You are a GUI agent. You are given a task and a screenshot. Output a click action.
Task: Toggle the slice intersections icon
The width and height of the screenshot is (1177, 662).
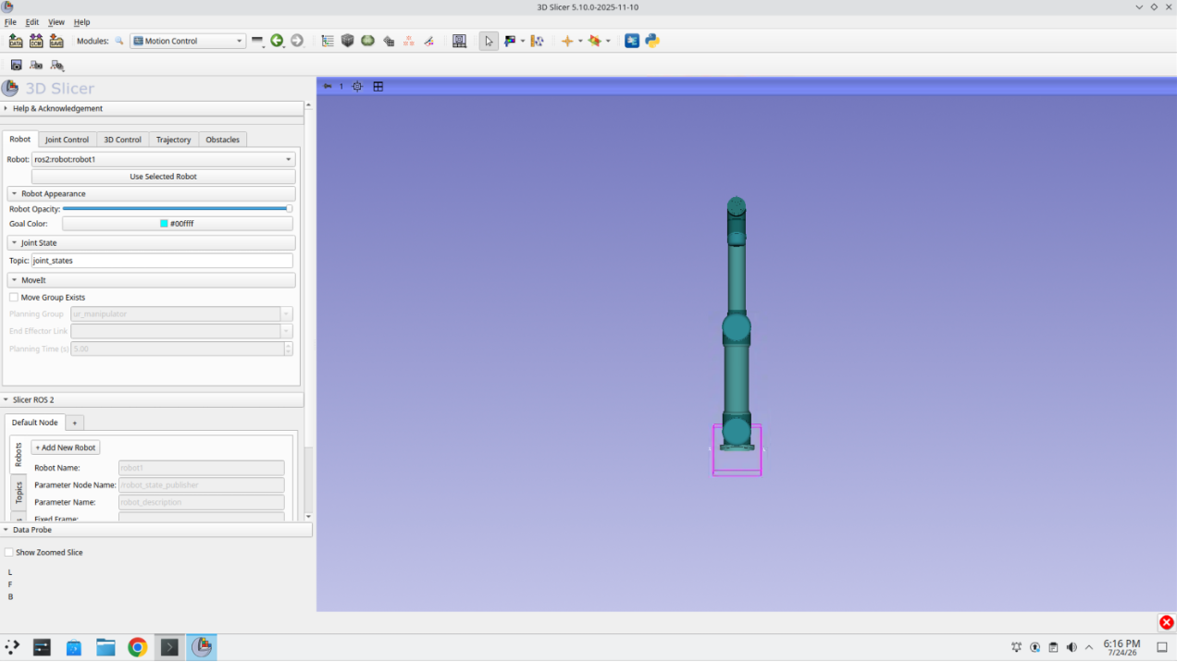click(537, 41)
